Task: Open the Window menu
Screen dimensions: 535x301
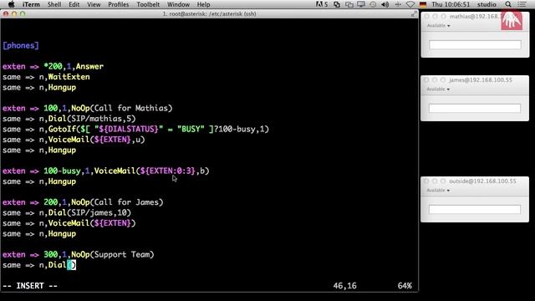Action: coord(178,4)
